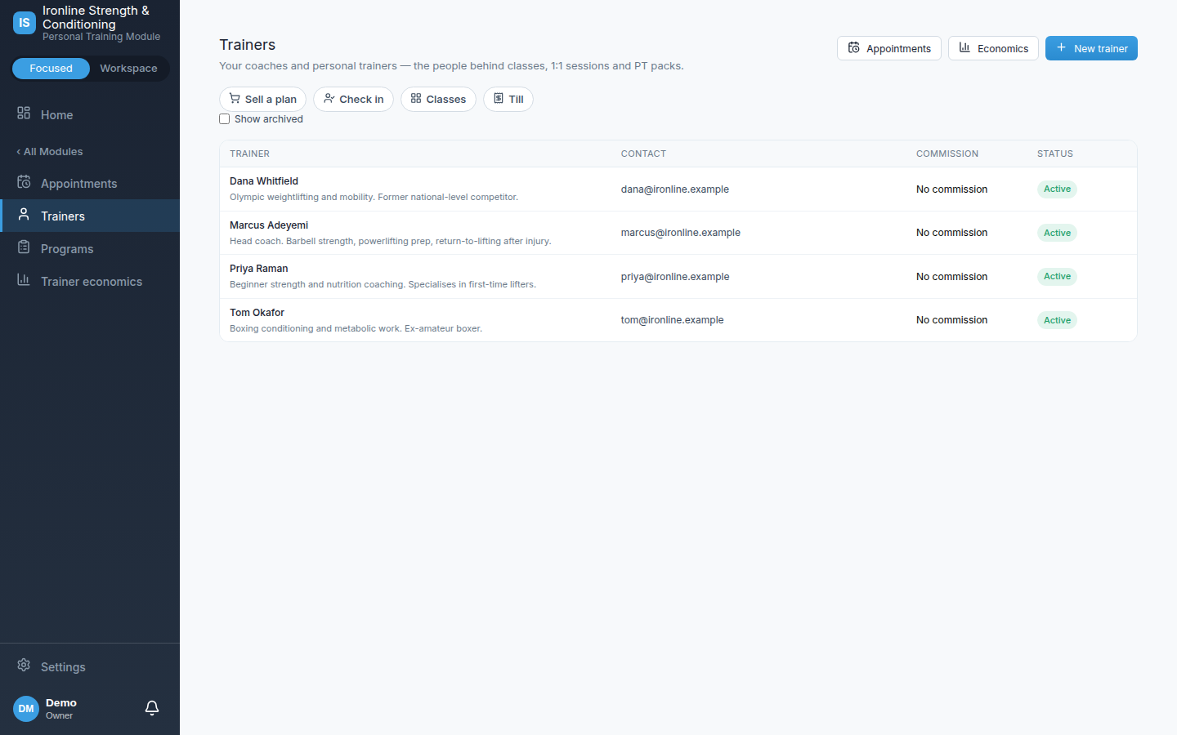The image size is (1177, 735).
Task: Open Dana Whitfield trainer row
Action: 678,189
